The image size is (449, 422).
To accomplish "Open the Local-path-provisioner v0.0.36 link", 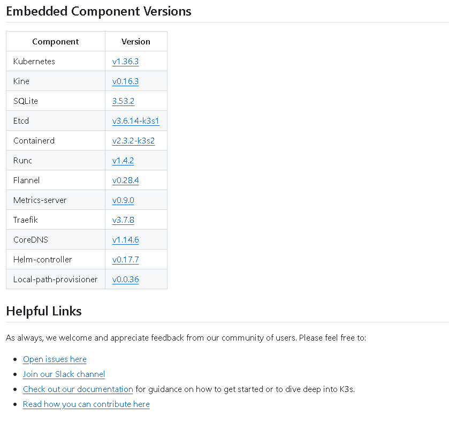I will (125, 280).
